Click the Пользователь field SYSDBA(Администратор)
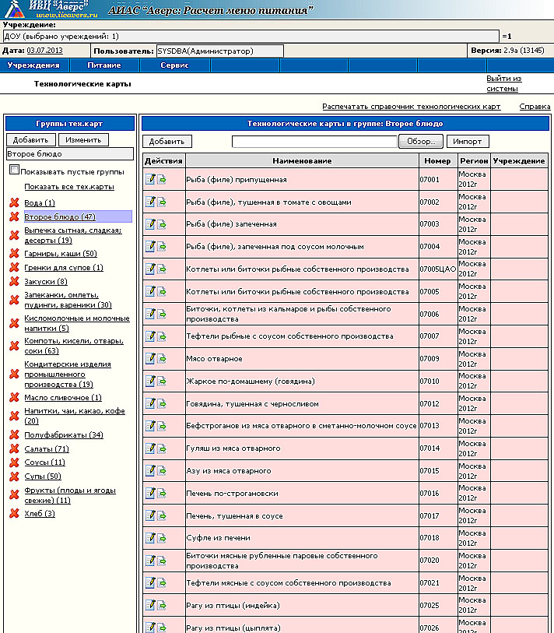The image size is (554, 633). click(x=220, y=51)
